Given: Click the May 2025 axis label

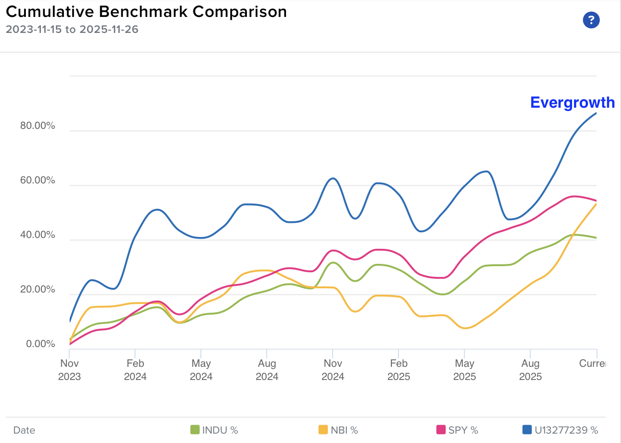Looking at the screenshot, I should coord(465,370).
